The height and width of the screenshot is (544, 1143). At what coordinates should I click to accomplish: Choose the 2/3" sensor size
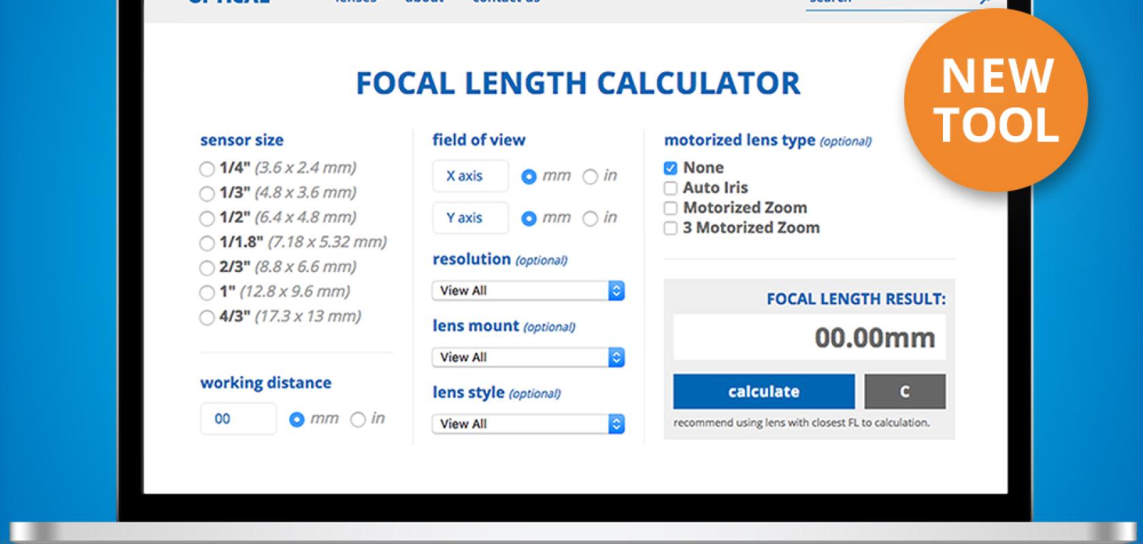207,268
